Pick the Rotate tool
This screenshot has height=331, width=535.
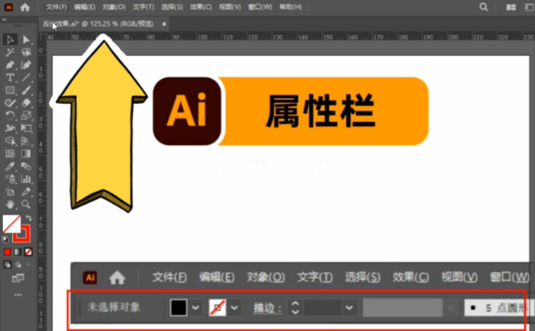point(10,115)
